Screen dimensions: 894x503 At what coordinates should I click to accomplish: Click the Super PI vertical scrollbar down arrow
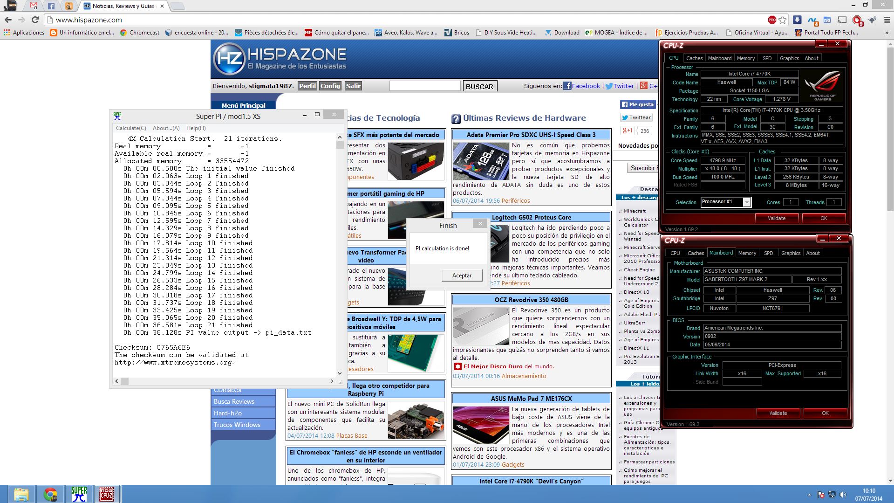(x=340, y=373)
